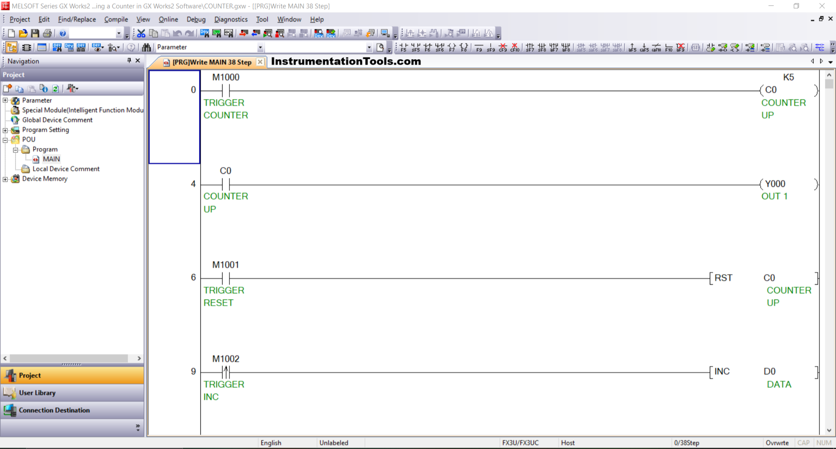Save the project with the floppy icon
Image resolution: width=836 pixels, height=449 pixels.
[35, 34]
